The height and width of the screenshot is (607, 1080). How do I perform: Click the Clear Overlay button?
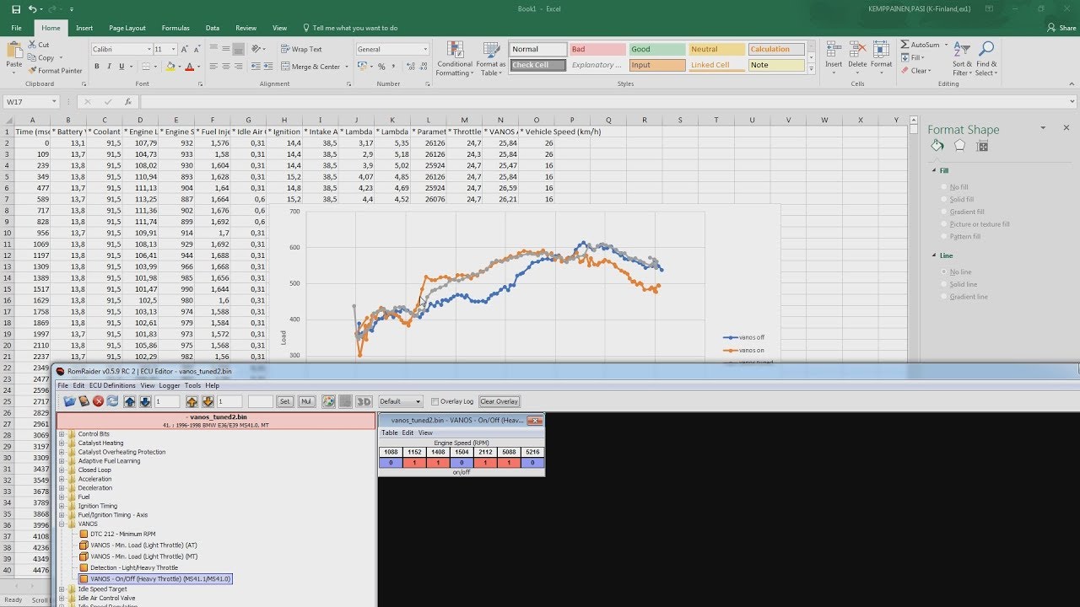click(499, 401)
